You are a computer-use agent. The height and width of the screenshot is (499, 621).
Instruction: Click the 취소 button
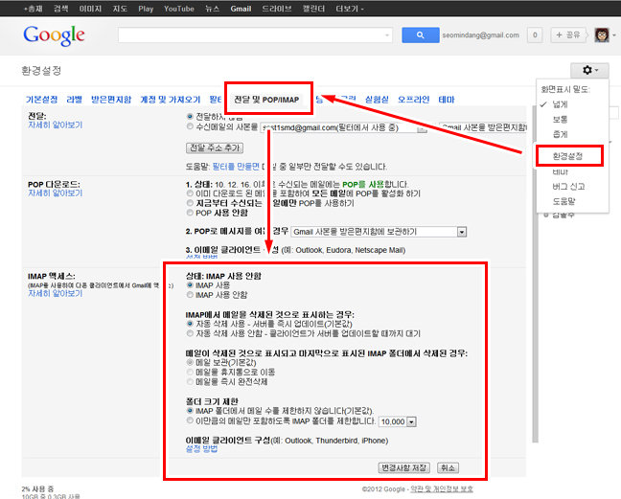[x=448, y=467]
